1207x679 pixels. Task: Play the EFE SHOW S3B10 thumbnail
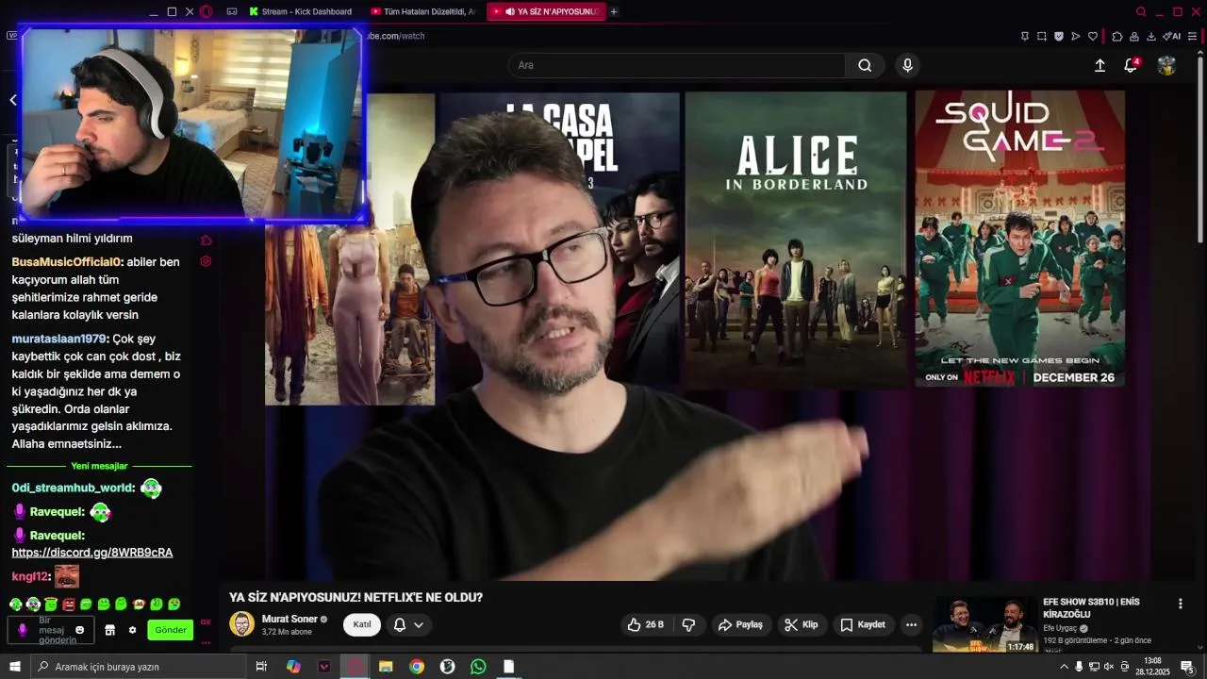tap(984, 625)
